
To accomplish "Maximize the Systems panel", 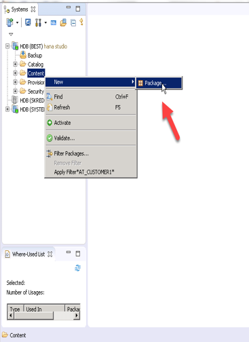I will (78, 9).
